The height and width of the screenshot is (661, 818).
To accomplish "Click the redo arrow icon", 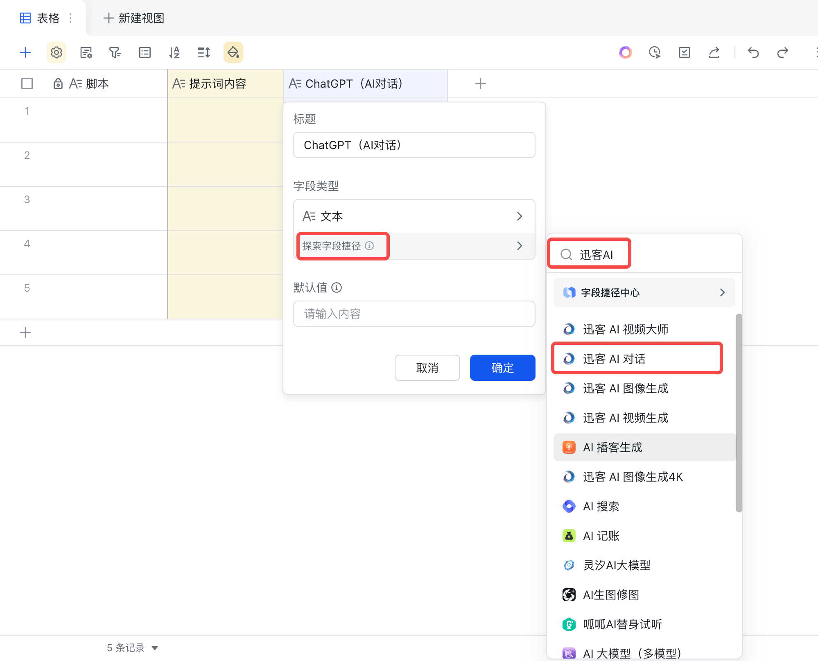I will click(x=782, y=52).
